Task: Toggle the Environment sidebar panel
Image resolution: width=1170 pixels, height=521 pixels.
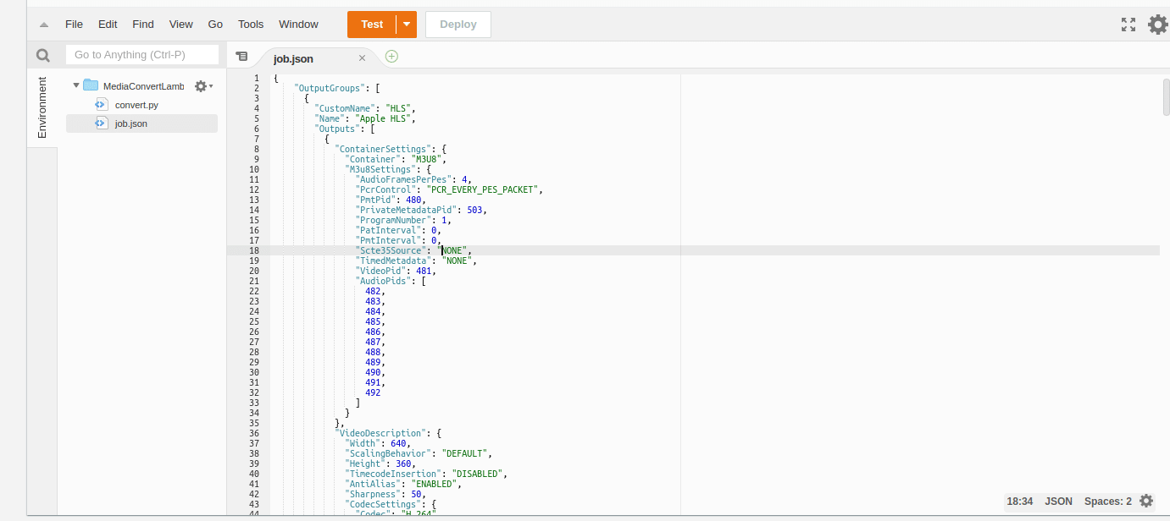Action: pyautogui.click(x=41, y=108)
